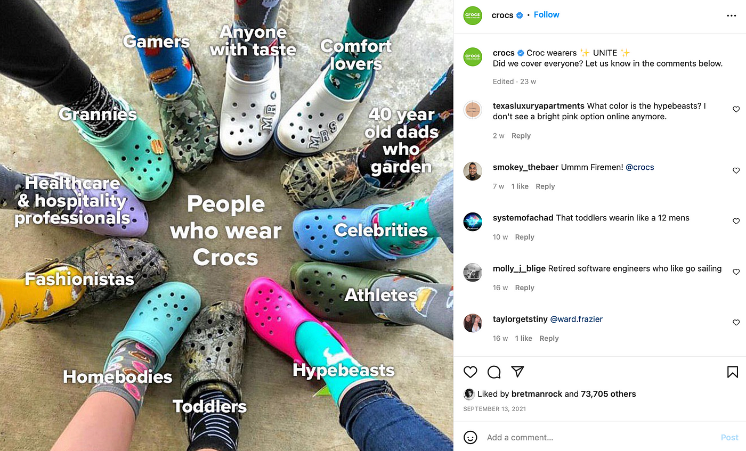746x451 pixels.
Task: Open taylorgetstiny's profile avatar
Action: tap(473, 323)
